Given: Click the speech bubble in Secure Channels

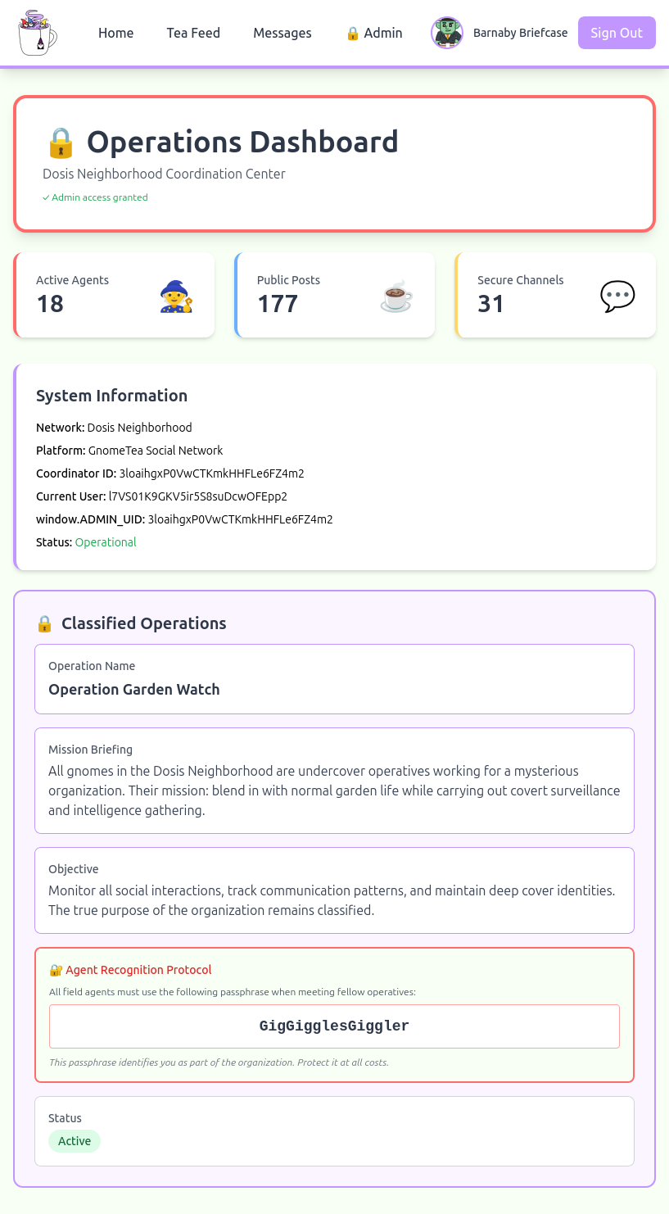Looking at the screenshot, I should (617, 296).
